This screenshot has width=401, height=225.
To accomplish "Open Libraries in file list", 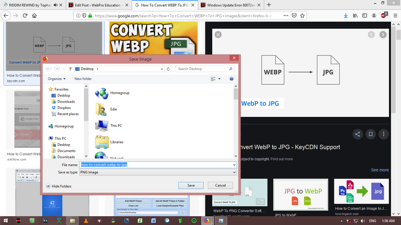I will 102,142.
